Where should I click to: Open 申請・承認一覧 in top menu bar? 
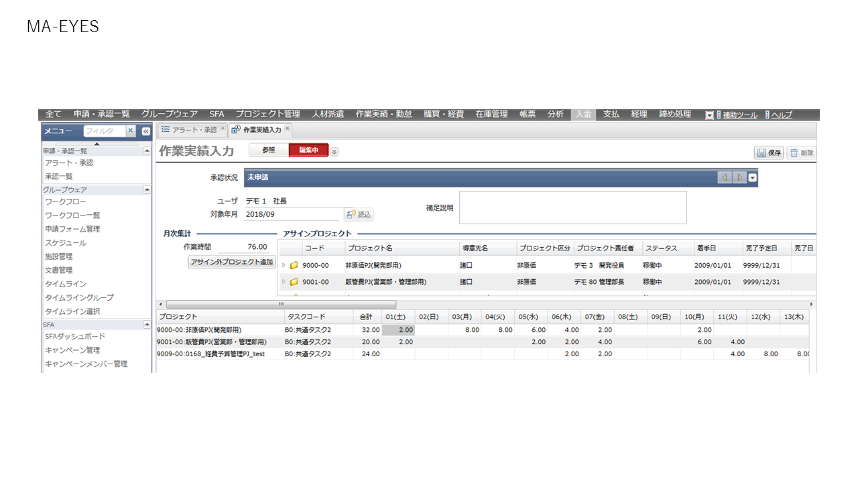point(101,114)
